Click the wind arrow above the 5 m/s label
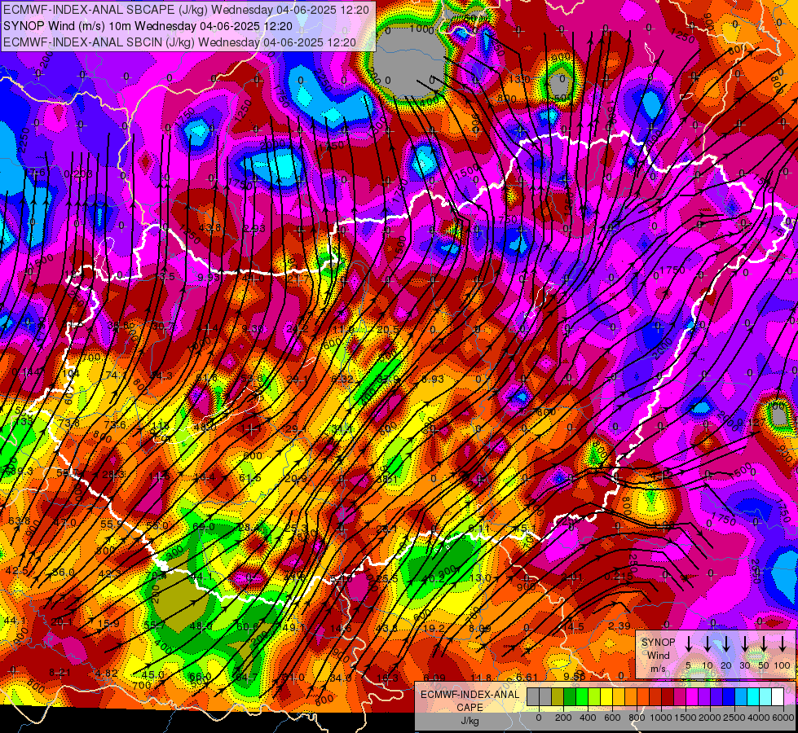This screenshot has height=733, width=798. (689, 643)
